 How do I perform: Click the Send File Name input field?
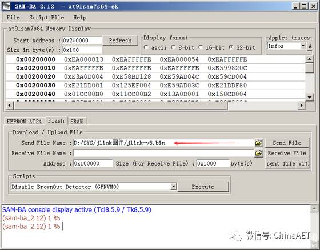pyautogui.click(x=163, y=143)
